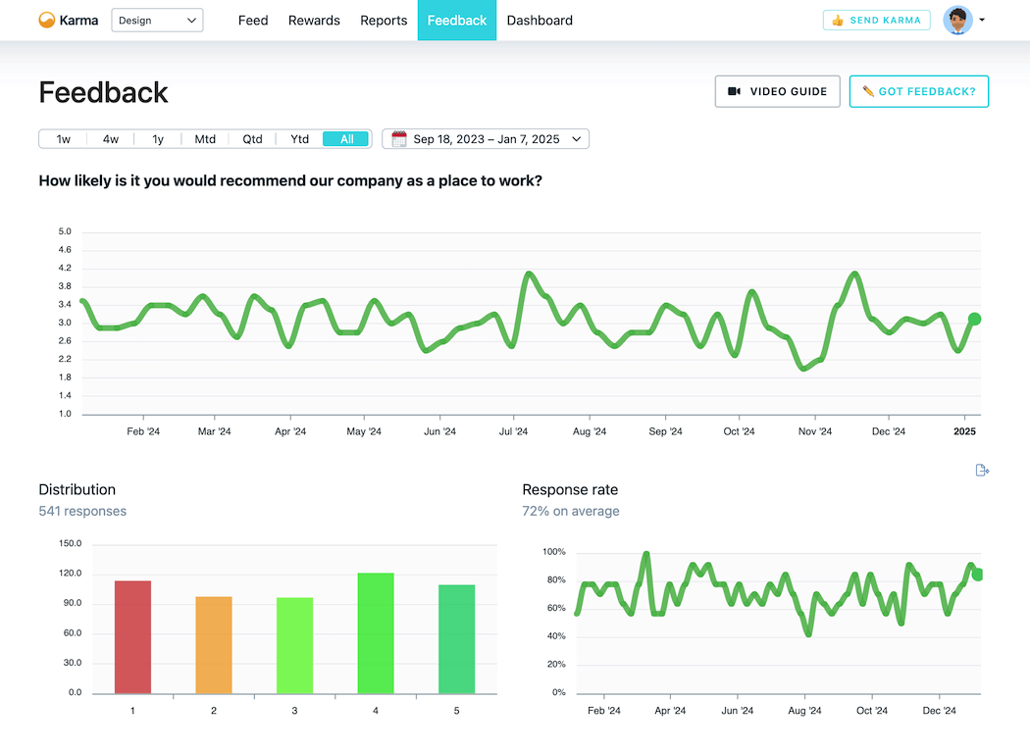This screenshot has height=751, width=1030.
Task: Click the pencil icon in Got Feedback
Action: (x=868, y=91)
